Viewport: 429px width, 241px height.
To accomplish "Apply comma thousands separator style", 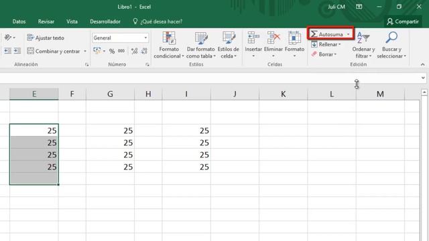I will (121, 51).
